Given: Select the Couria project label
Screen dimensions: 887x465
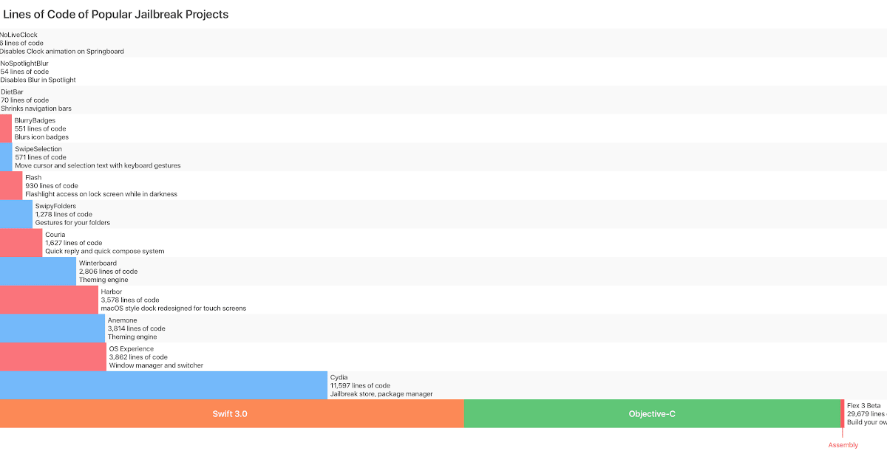Looking at the screenshot, I should coord(55,235).
